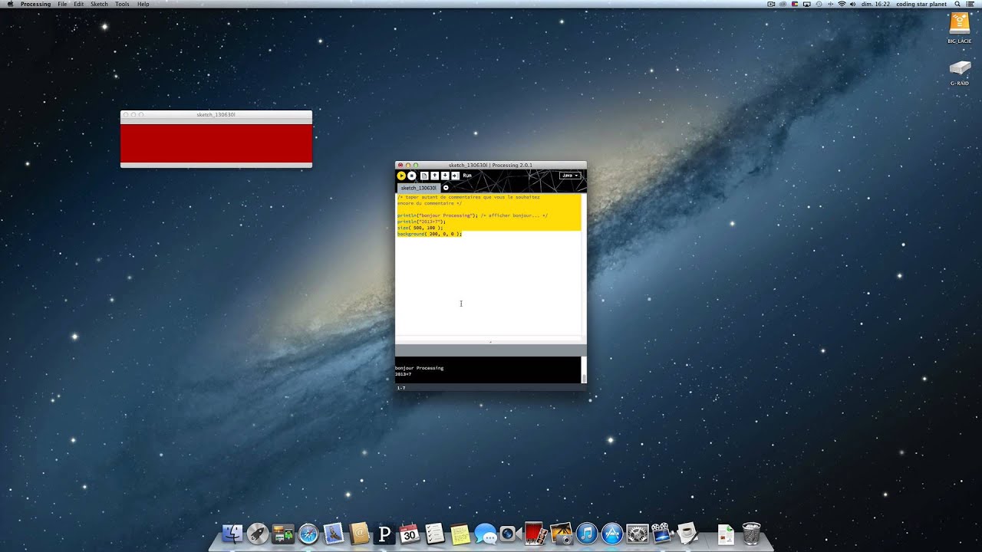The width and height of the screenshot is (982, 552).
Task: Open Messages speech bubble icon in Dock
Action: coord(485,534)
